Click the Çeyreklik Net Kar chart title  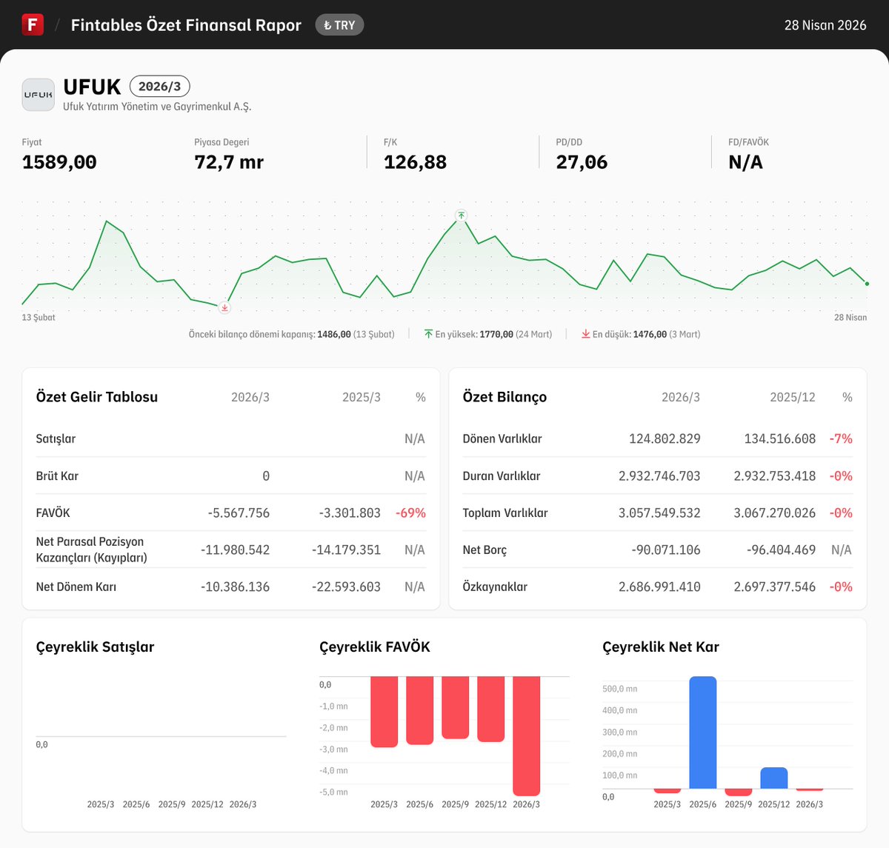coord(661,647)
